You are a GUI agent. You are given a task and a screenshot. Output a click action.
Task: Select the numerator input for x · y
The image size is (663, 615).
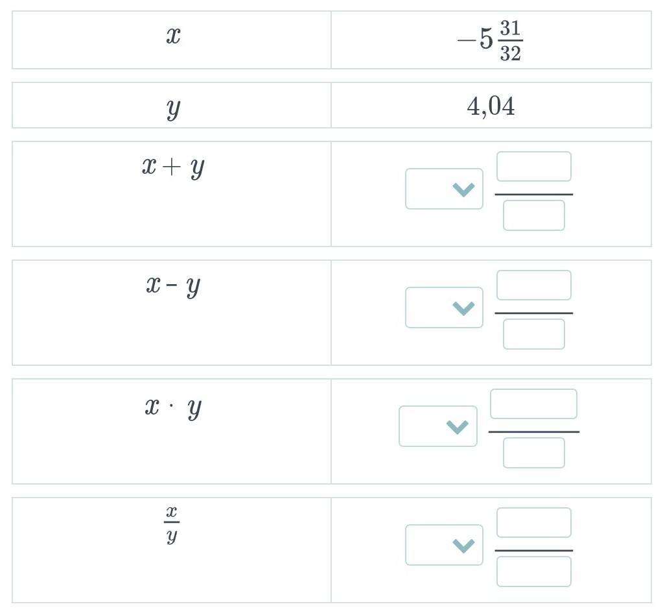[533, 404]
